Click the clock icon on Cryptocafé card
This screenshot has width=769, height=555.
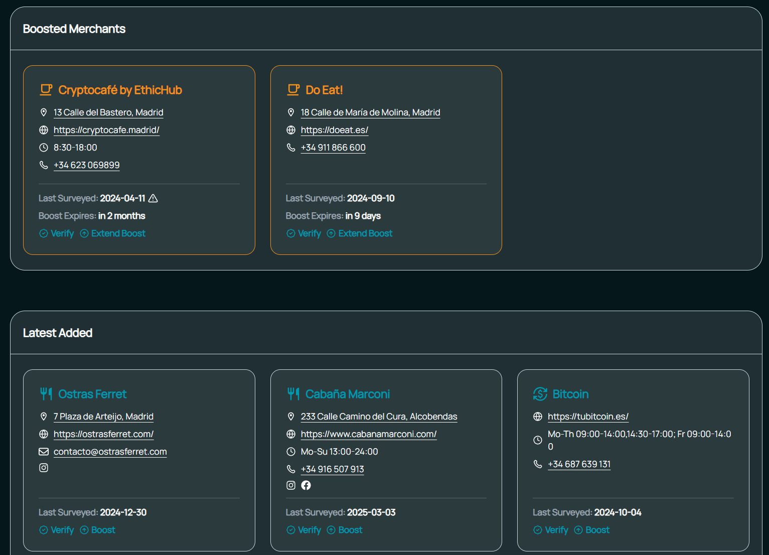pyautogui.click(x=44, y=148)
